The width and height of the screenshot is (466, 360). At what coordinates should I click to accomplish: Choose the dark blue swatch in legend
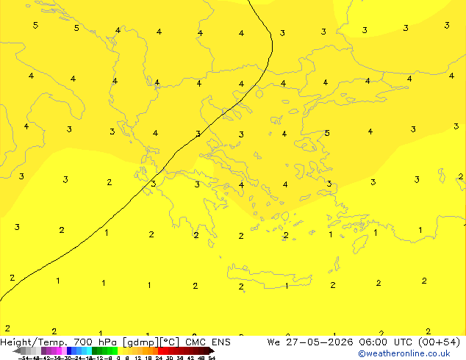click(69, 351)
